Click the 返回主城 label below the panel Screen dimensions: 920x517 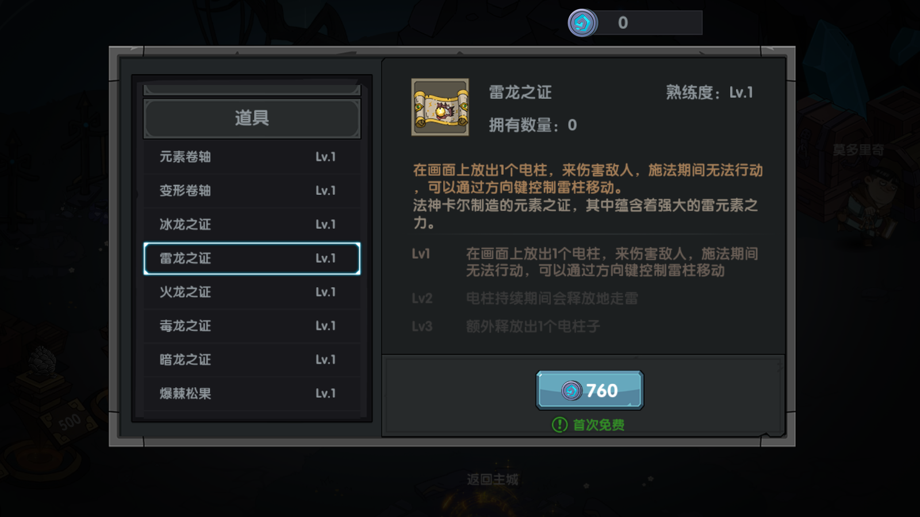tap(492, 480)
